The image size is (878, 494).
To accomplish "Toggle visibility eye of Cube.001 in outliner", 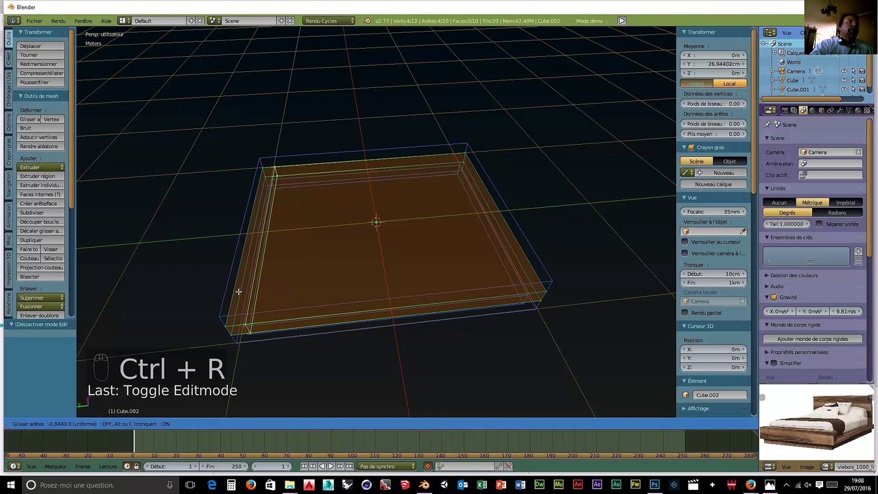I will tap(844, 89).
